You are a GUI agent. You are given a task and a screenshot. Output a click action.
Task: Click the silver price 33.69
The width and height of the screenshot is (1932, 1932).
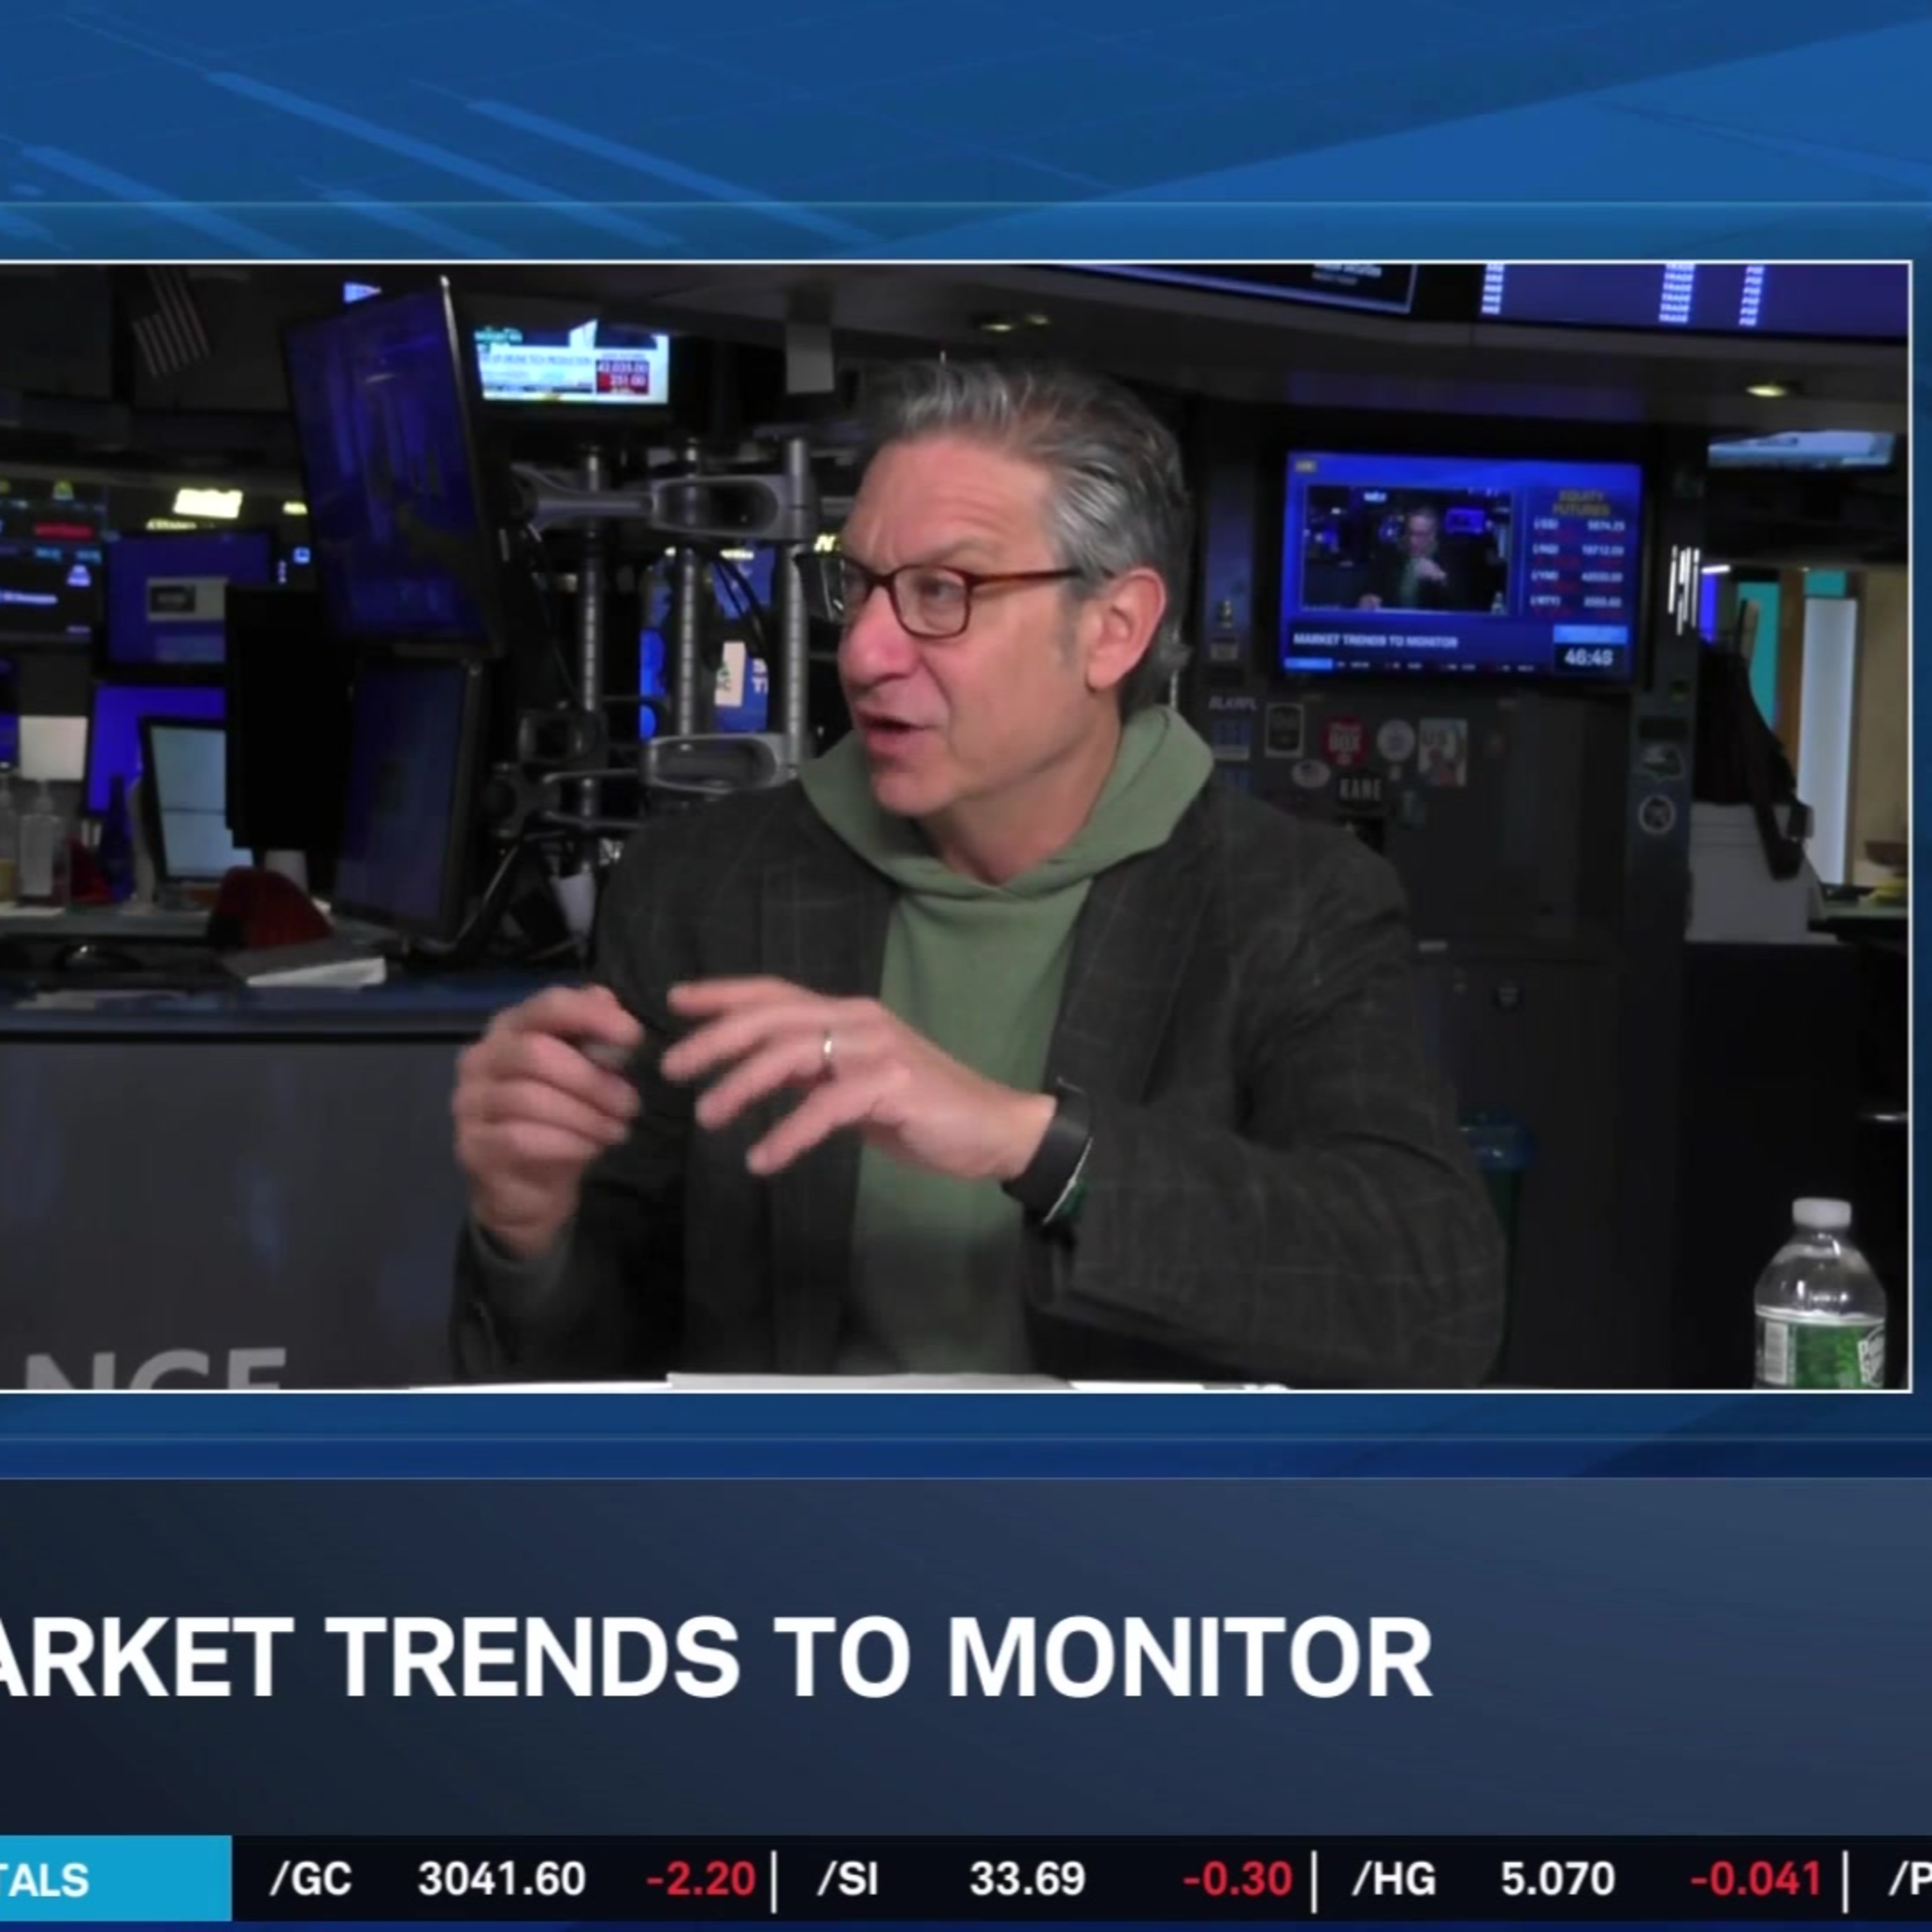1027,1880
